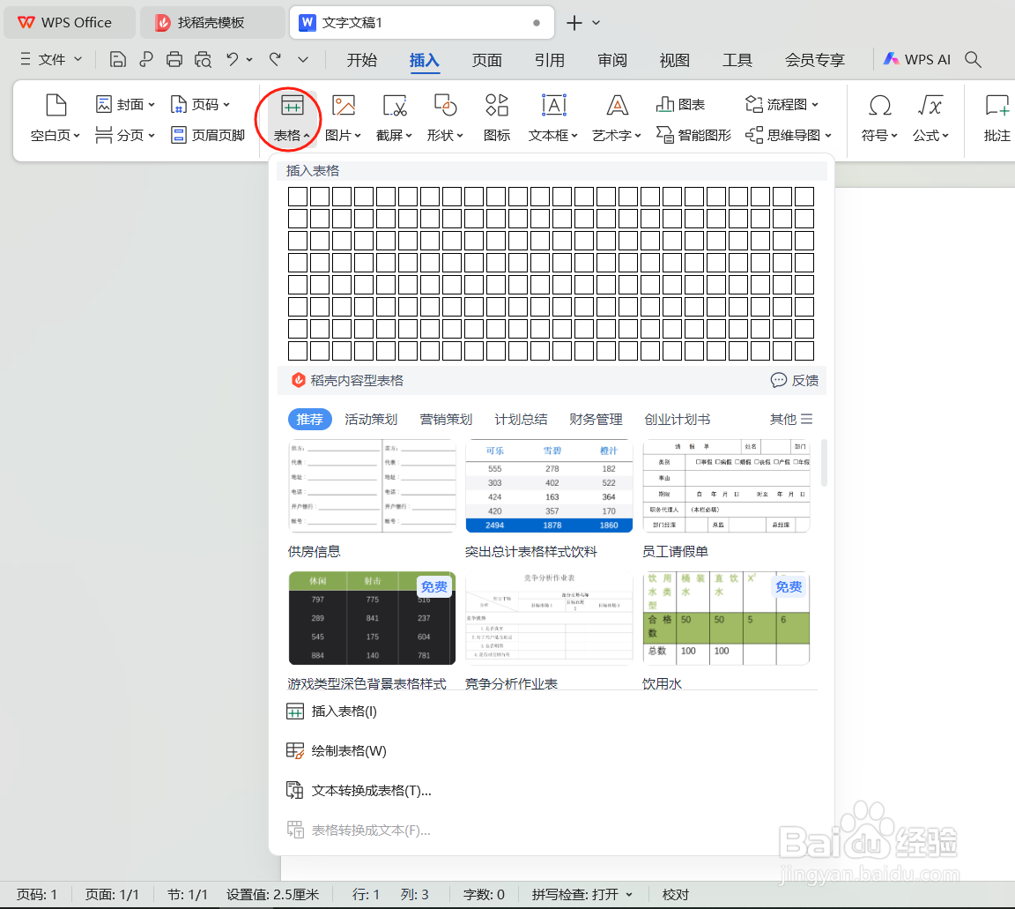Choose 绘制表格(W) menu entry
This screenshot has height=909, width=1015.
336,751
